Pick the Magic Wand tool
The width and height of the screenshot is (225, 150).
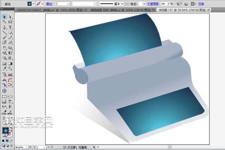(4, 22)
